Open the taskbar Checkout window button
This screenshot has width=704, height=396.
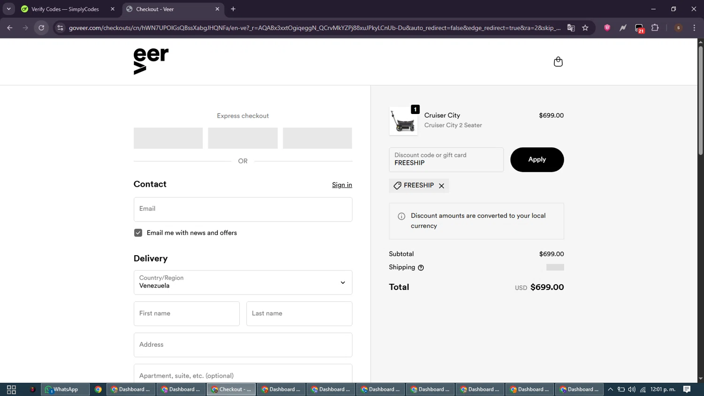(231, 389)
